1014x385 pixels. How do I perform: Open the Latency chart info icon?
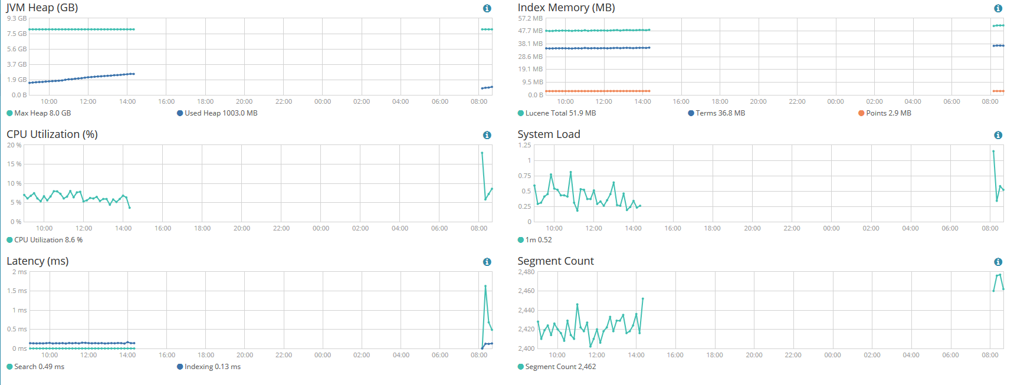pyautogui.click(x=487, y=262)
